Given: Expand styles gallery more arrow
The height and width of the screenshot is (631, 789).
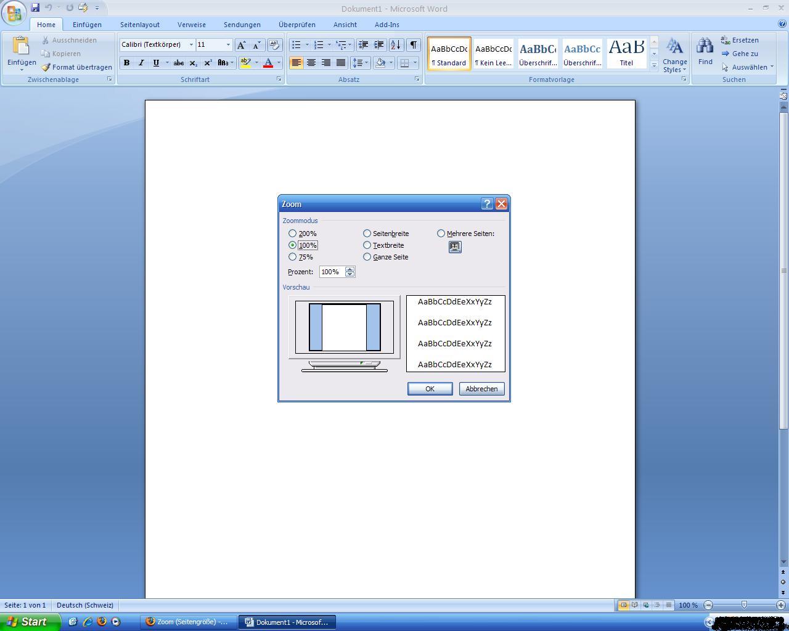Looking at the screenshot, I should coord(654,65).
